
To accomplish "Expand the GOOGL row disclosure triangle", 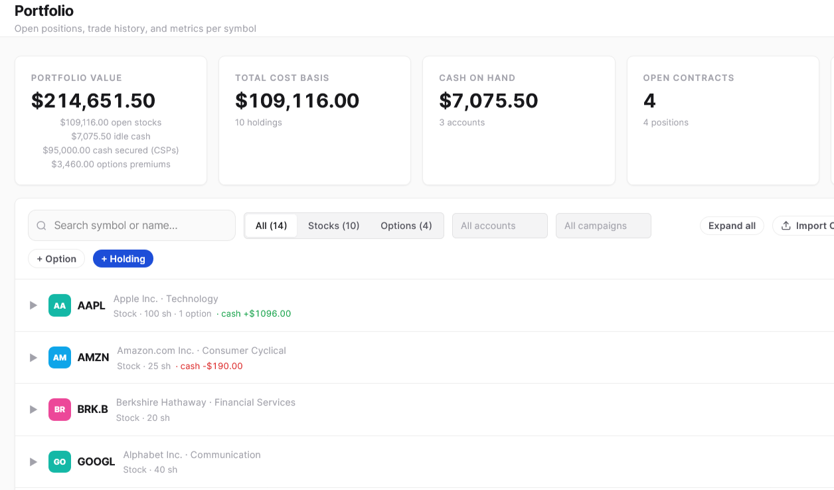I will 33,461.
